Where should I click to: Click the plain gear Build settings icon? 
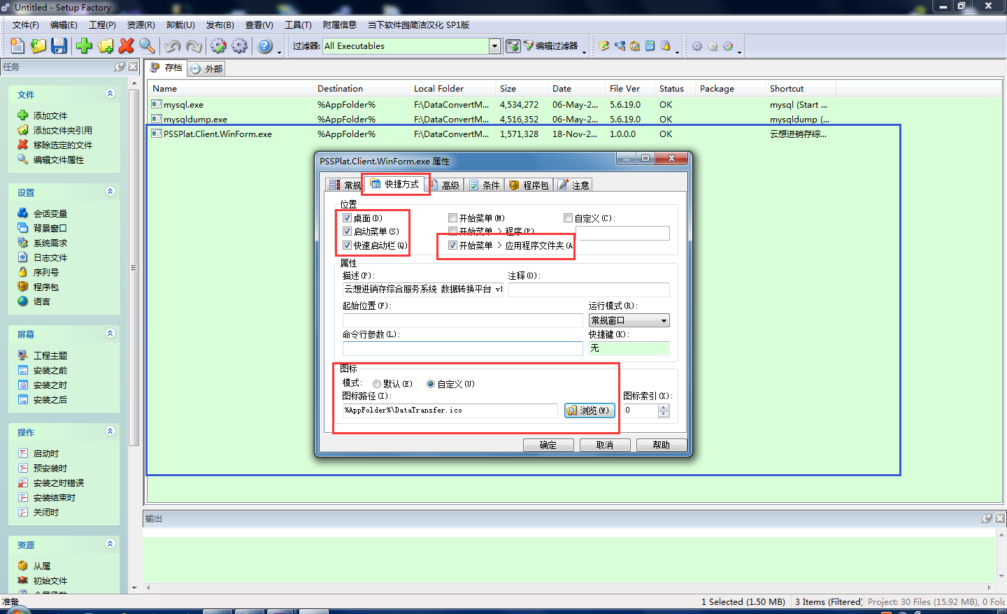(240, 46)
